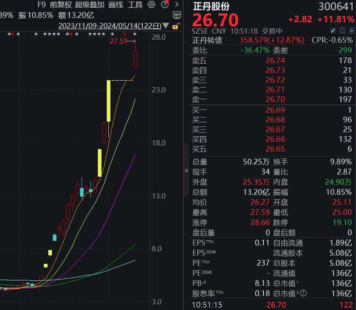Viewport: 356px width, 310px height.
Task: Open help via the question mark icon
Action: tap(165, 4)
